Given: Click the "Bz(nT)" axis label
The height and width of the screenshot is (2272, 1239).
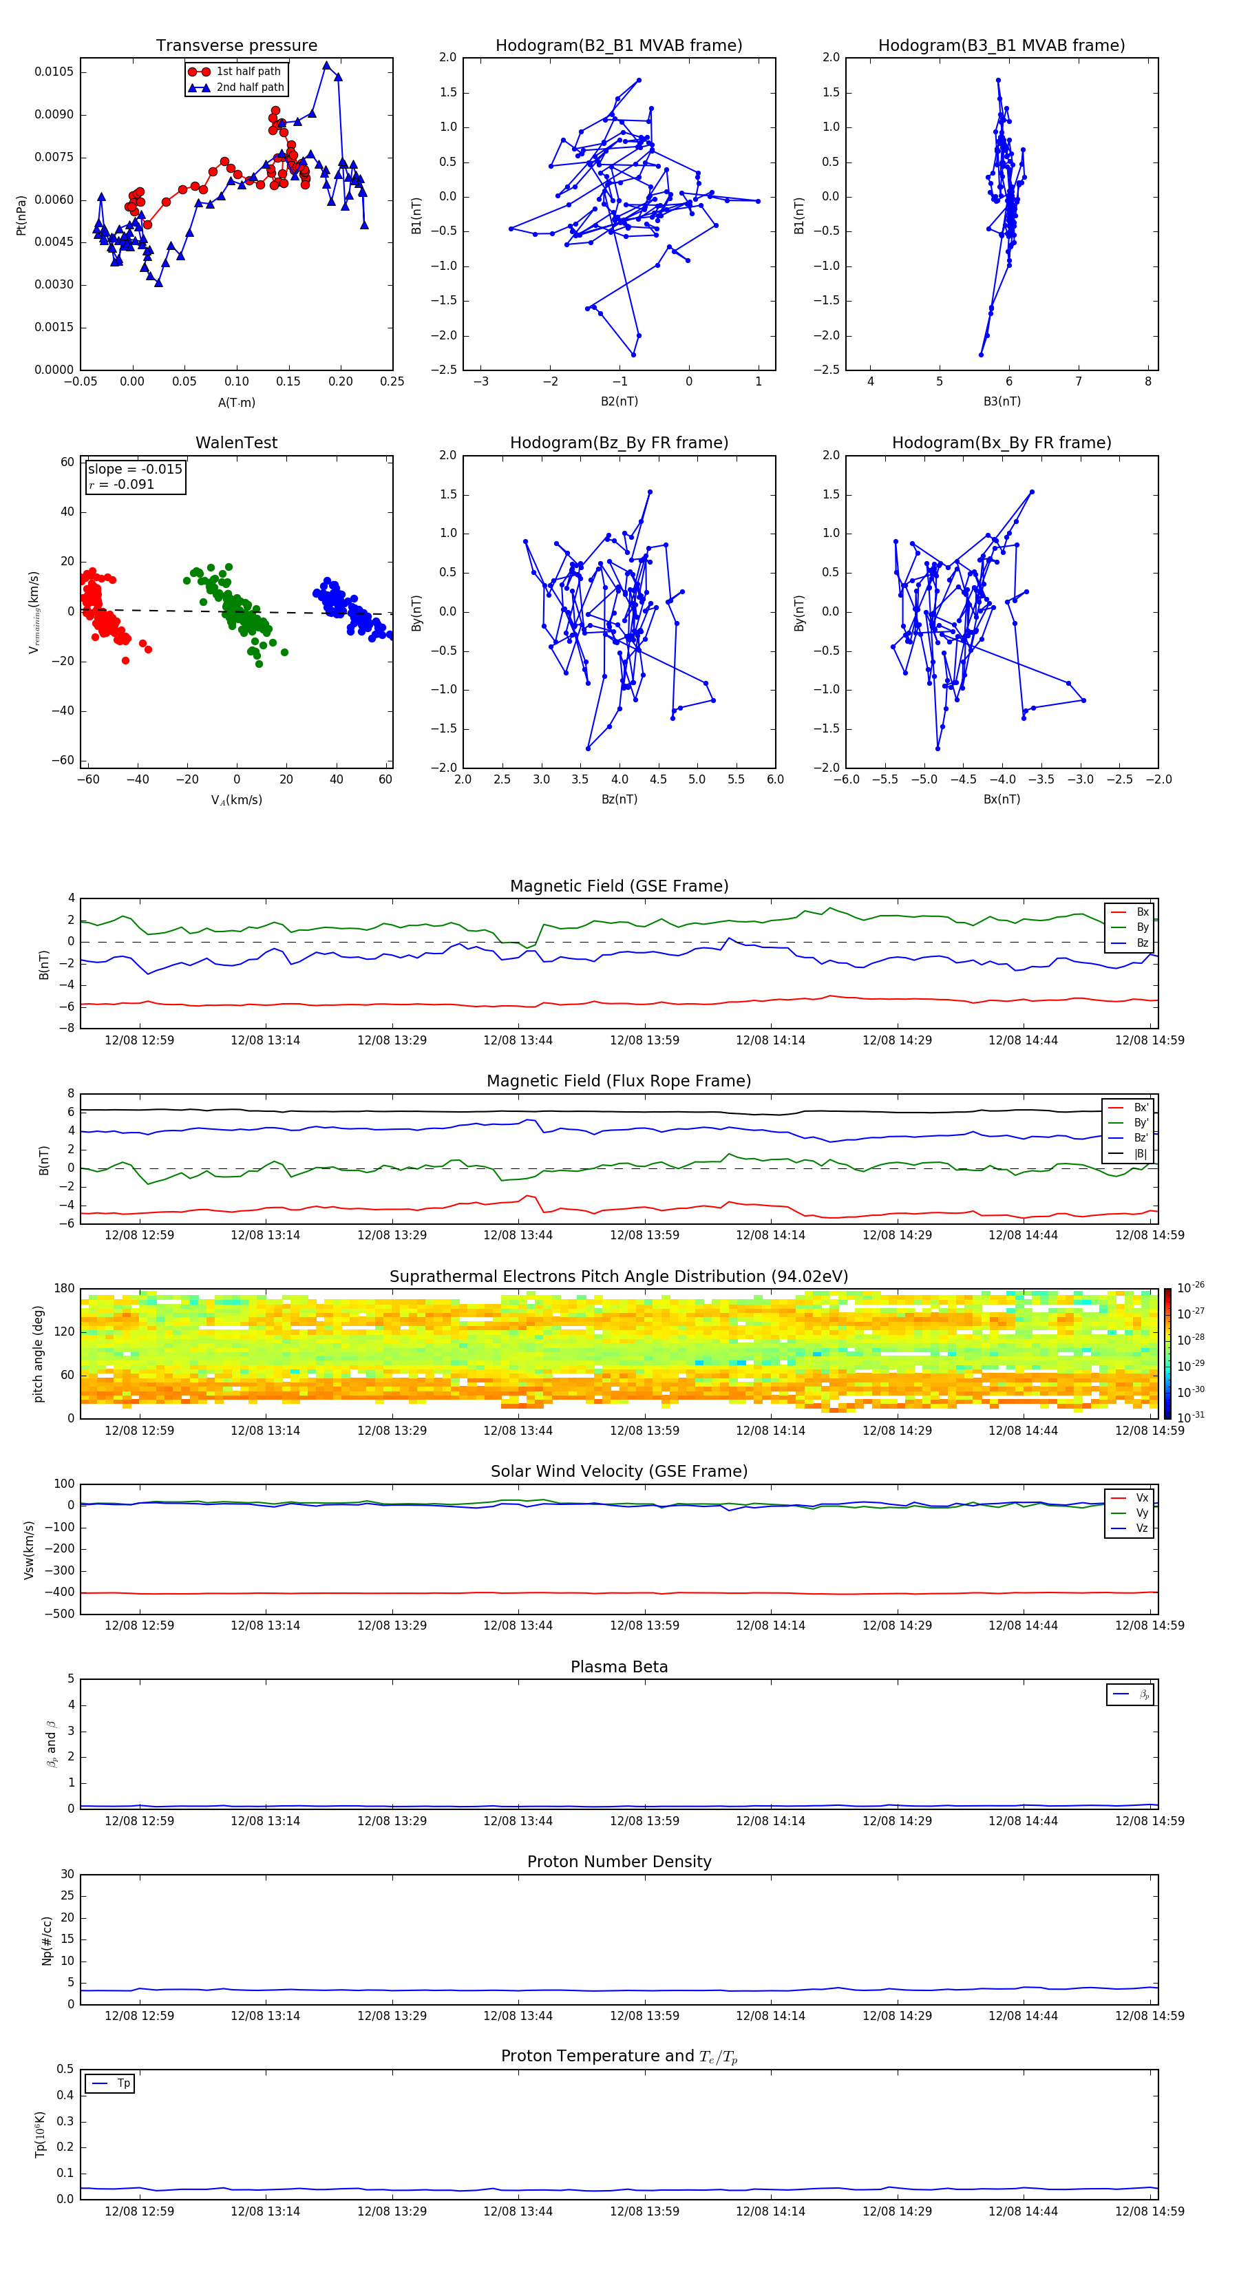Looking at the screenshot, I should point(619,799).
